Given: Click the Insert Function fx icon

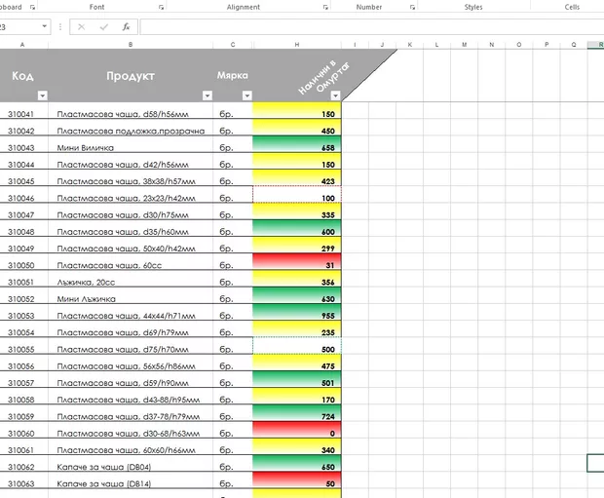Looking at the screenshot, I should pos(126,27).
